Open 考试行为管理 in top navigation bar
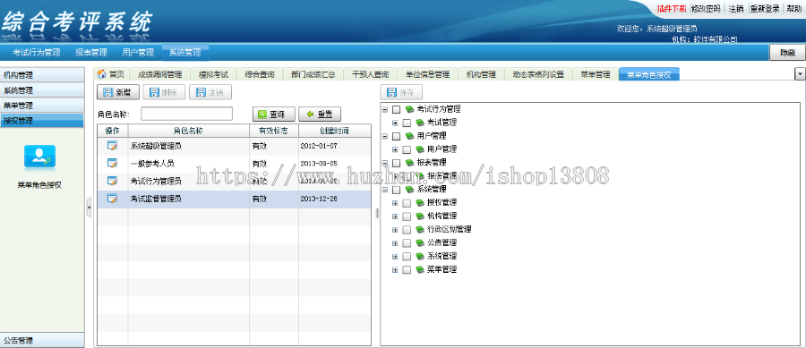 (37, 53)
